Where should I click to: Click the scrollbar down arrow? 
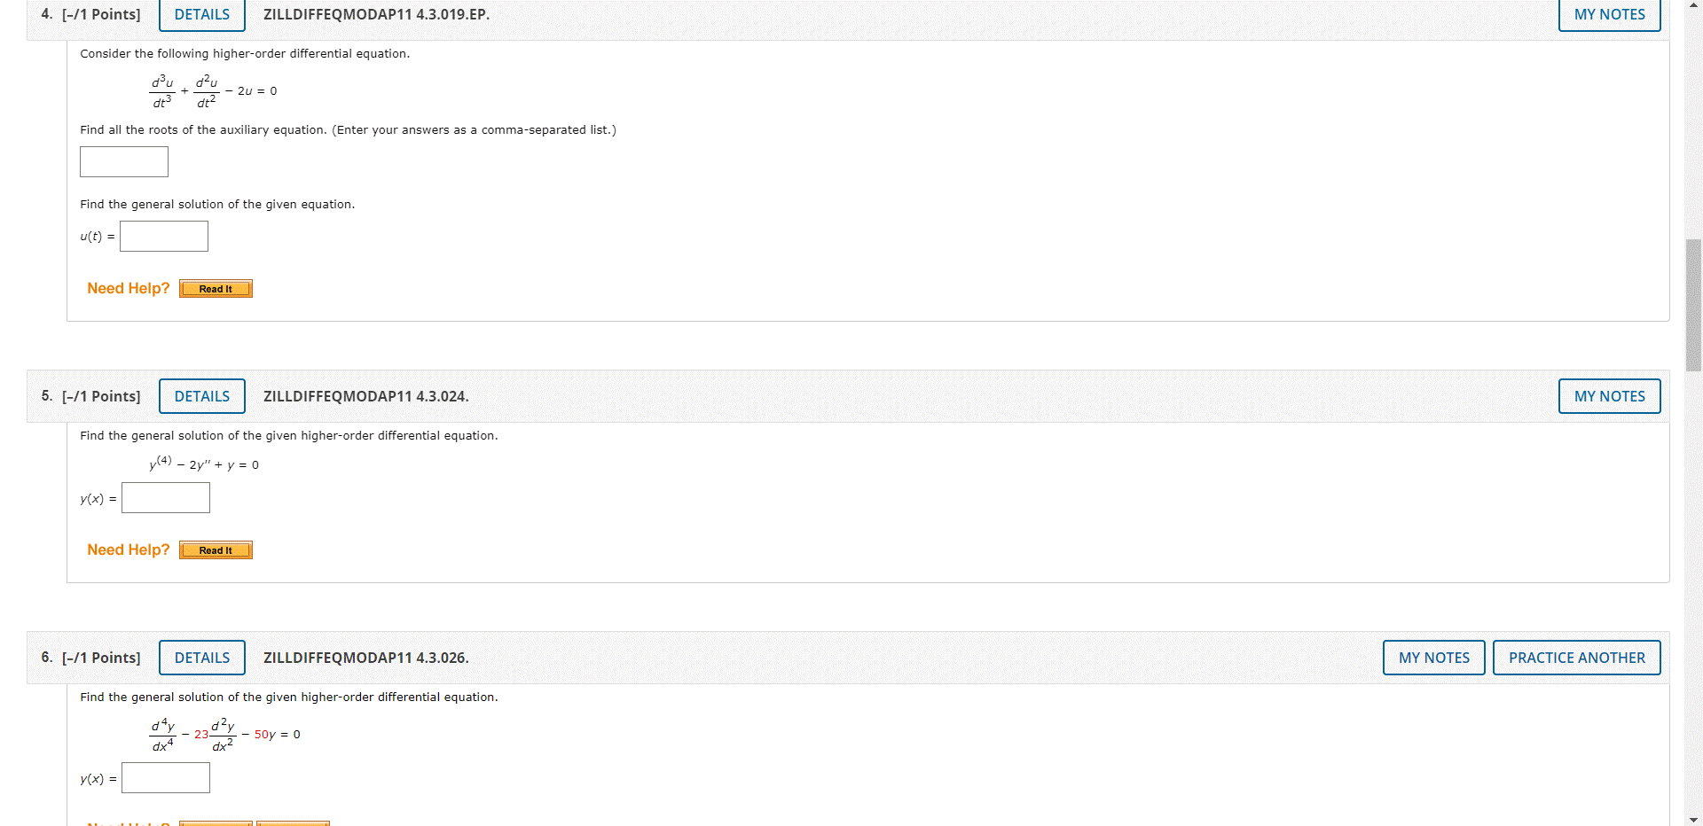(x=1693, y=819)
